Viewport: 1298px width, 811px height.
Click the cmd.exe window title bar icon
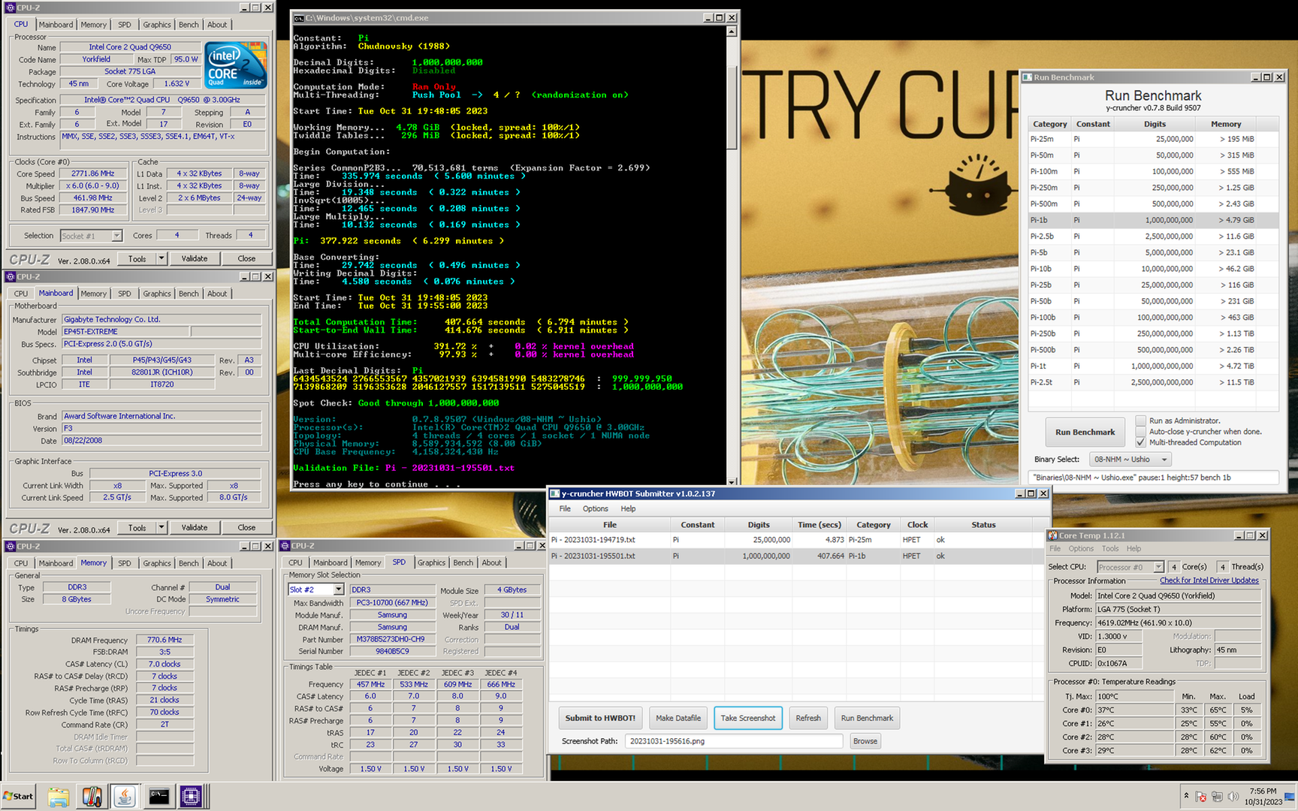(299, 17)
